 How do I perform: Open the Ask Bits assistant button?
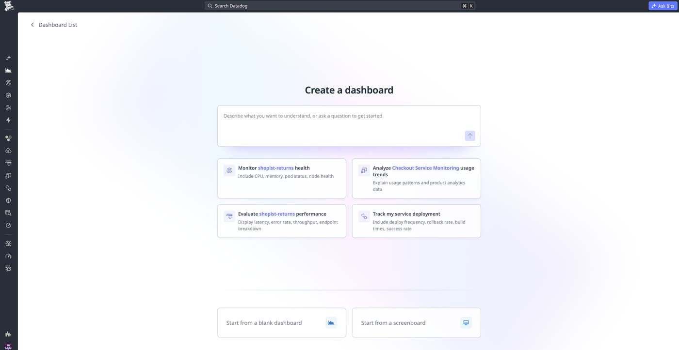point(663,6)
